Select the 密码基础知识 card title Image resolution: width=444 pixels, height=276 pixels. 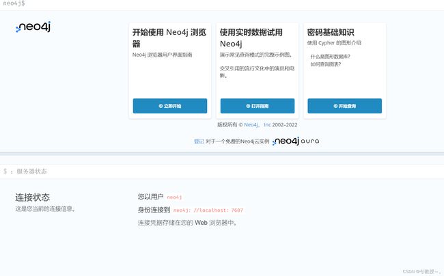tap(331, 32)
